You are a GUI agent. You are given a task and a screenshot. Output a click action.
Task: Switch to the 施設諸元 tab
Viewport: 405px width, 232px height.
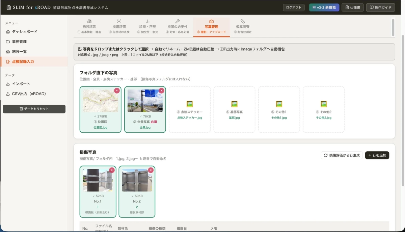pyautogui.click(x=89, y=27)
